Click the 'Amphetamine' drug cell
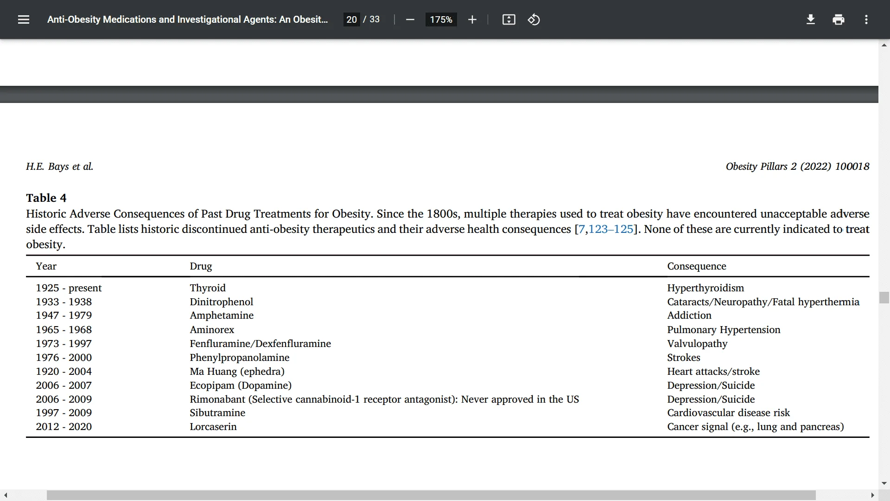Viewport: 890px width, 501px height. coord(222,315)
